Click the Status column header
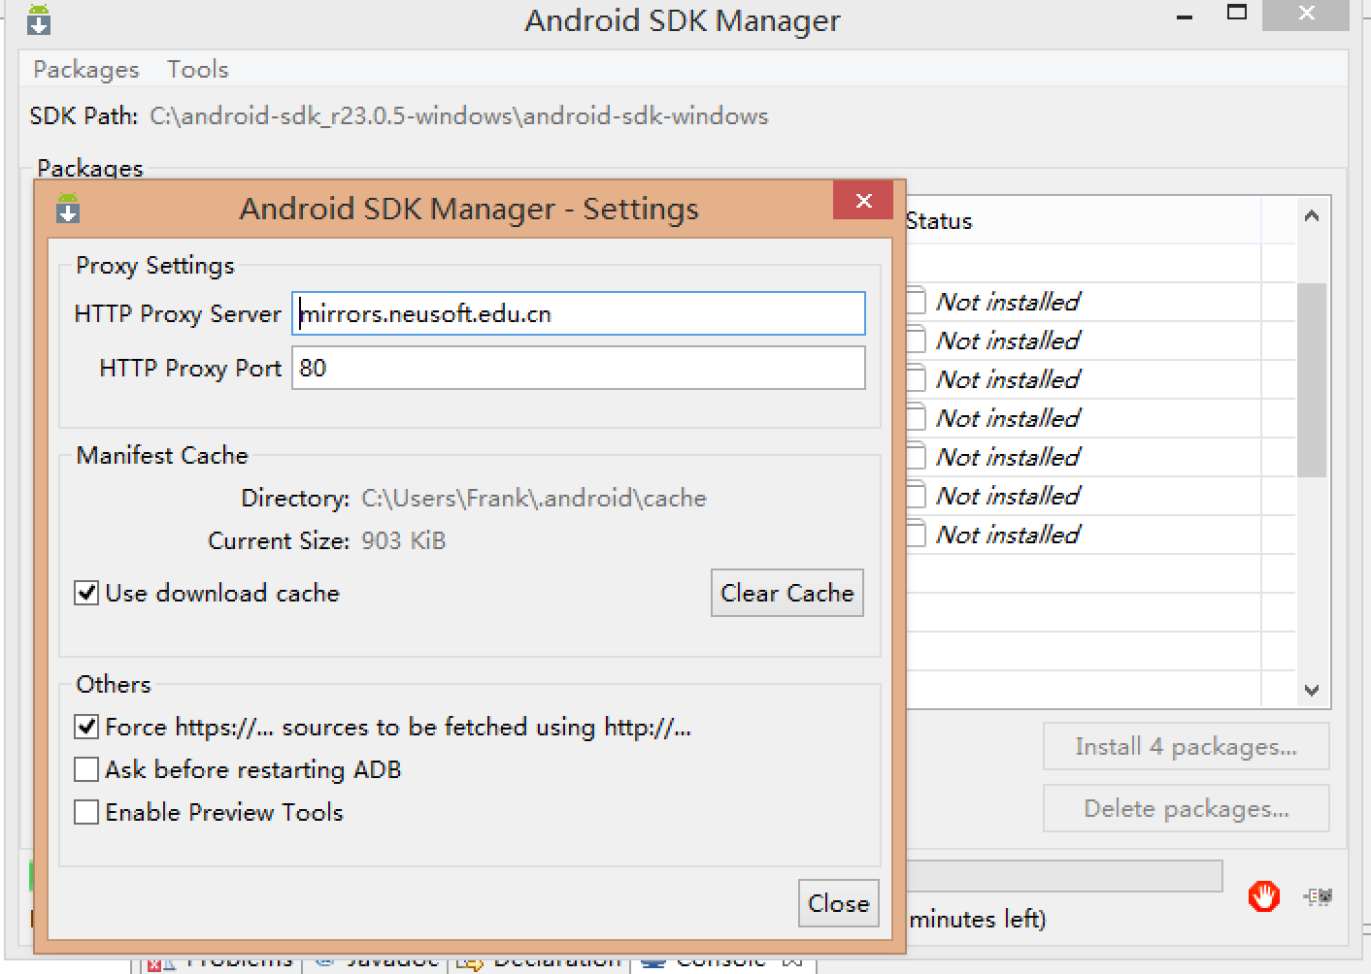This screenshot has height=974, width=1371. pos(1083,221)
